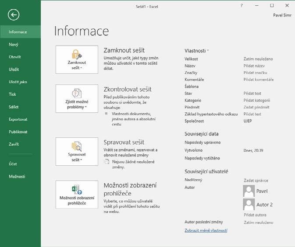
Task: Click the avatar picture of Autor 2
Action: 249,205
